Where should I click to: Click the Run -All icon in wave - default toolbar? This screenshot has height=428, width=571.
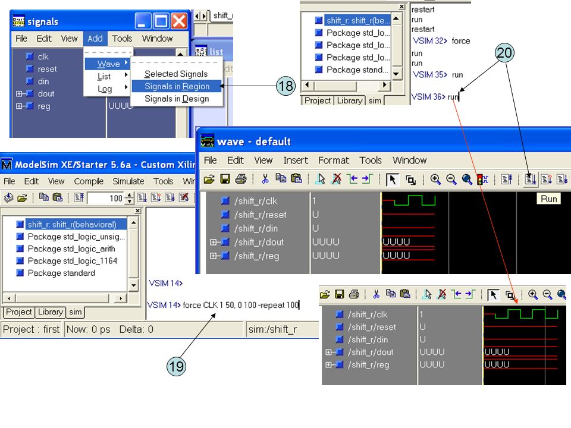click(x=562, y=180)
